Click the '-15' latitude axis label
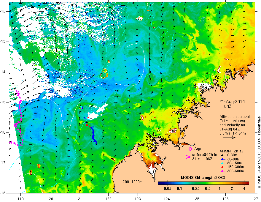 point(3,102)
